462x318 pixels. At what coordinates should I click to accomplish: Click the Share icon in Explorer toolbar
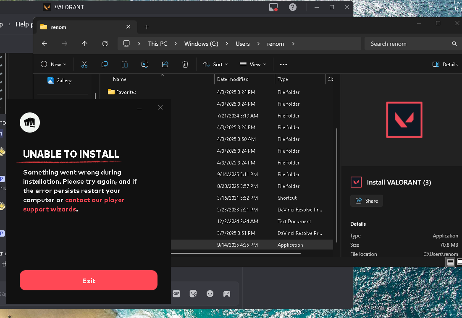165,64
